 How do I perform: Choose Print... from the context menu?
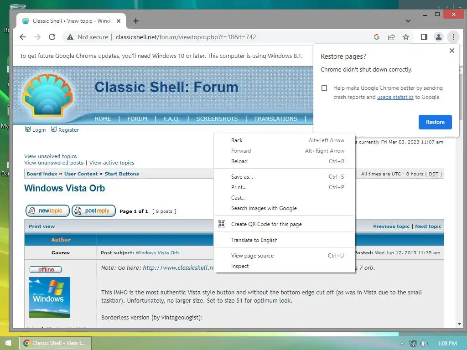pos(285,187)
